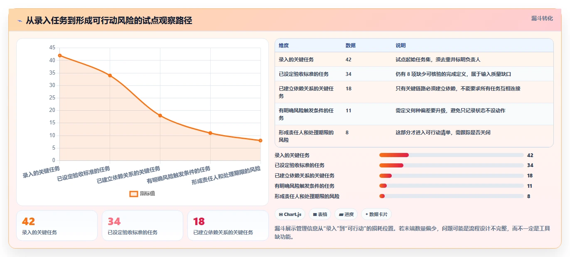The height and width of the screenshot is (257, 570).
Task: Click the 漏斗转化 tag in the header
Action: [542, 19]
